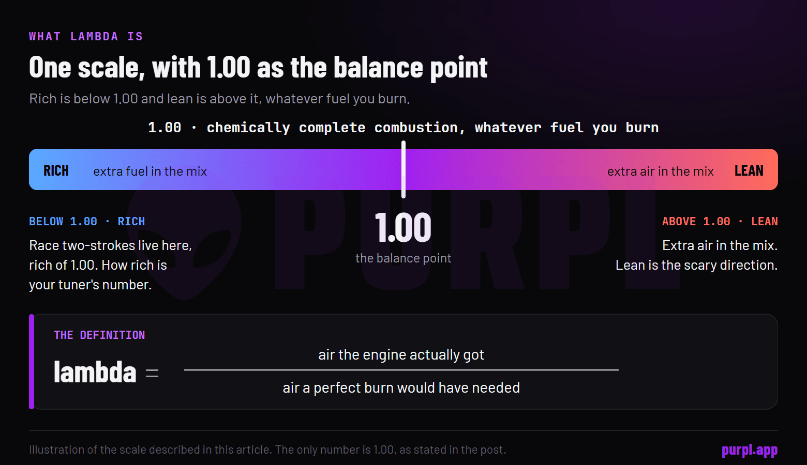807x465 pixels.
Task: Click the fraction line in the definition
Action: 401,370
